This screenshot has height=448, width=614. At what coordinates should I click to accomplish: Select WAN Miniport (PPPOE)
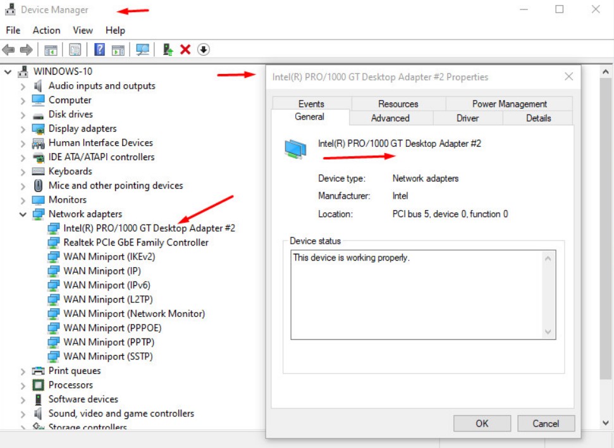[x=113, y=328]
